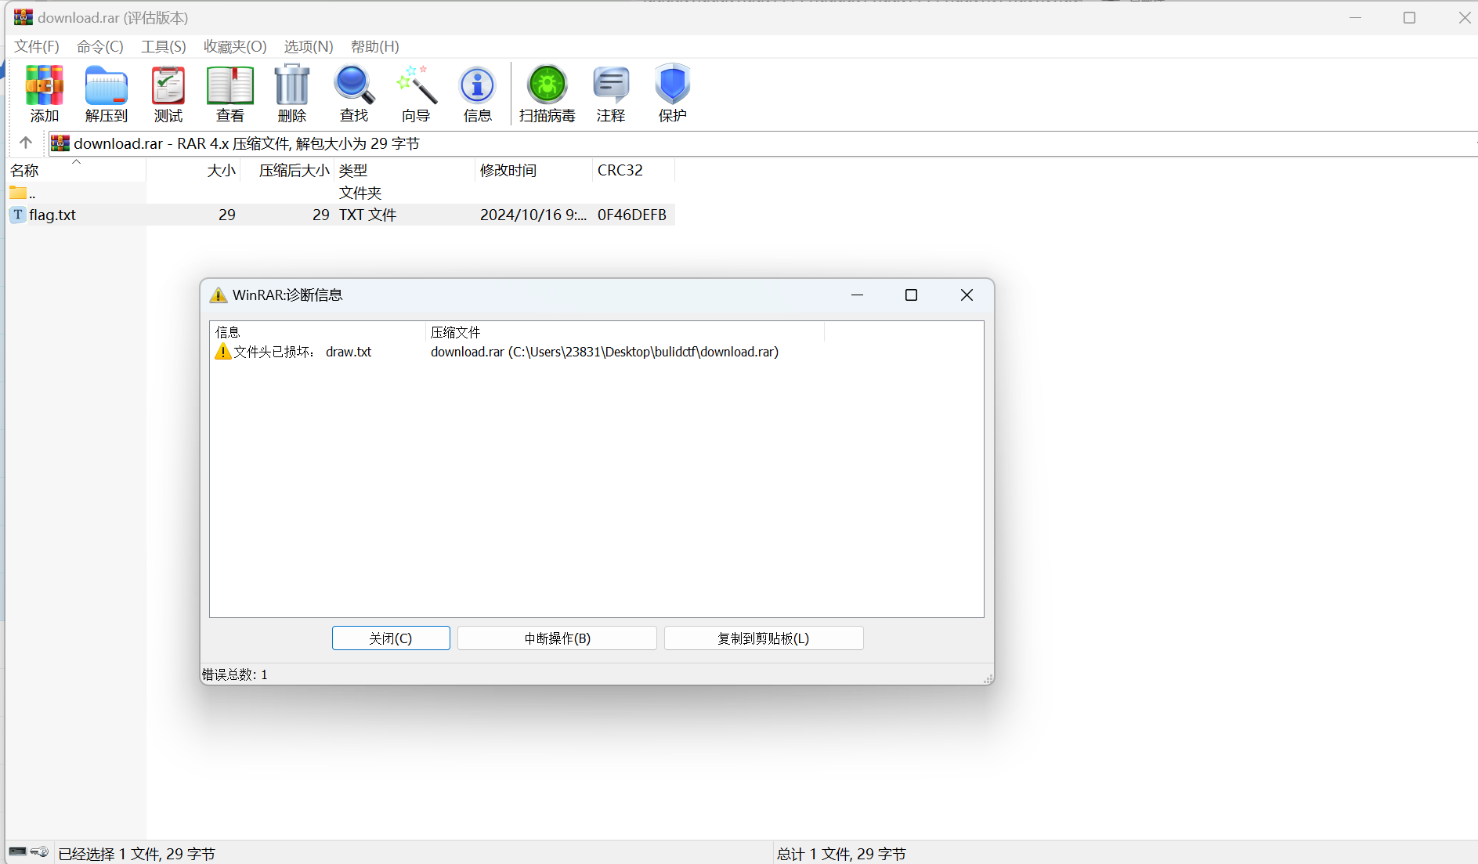Click status bar text 已经选择 1 文件

point(137,854)
